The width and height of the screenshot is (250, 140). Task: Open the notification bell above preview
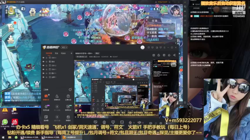click(169, 55)
